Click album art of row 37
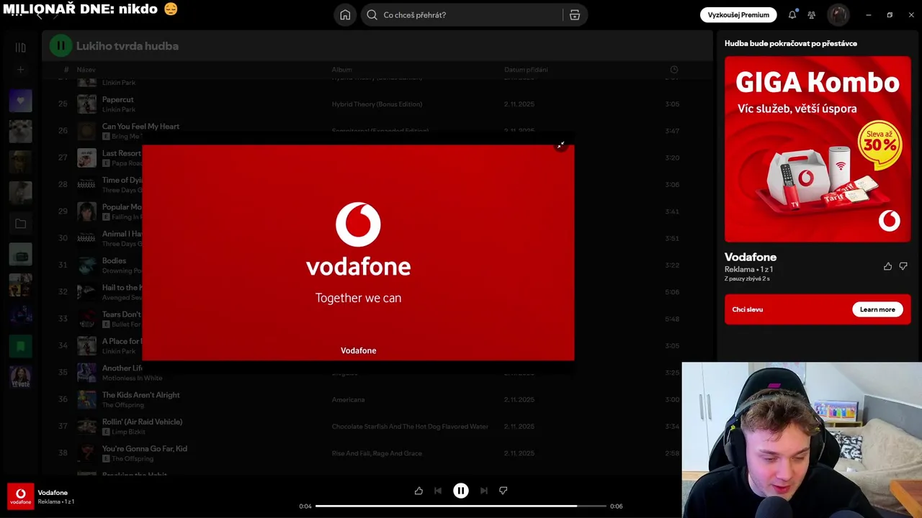Image resolution: width=922 pixels, height=518 pixels. (86, 426)
